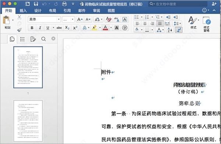Apply character border A icon
The height and width of the screenshot is (144, 221).
coord(124,19)
